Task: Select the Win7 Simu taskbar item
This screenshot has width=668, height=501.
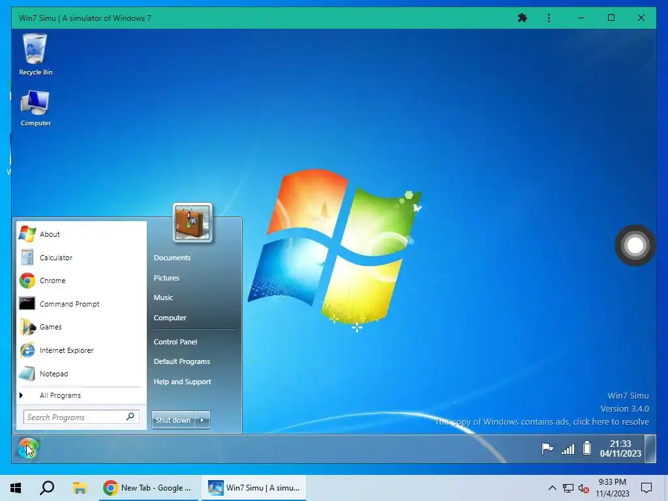Action: click(254, 488)
